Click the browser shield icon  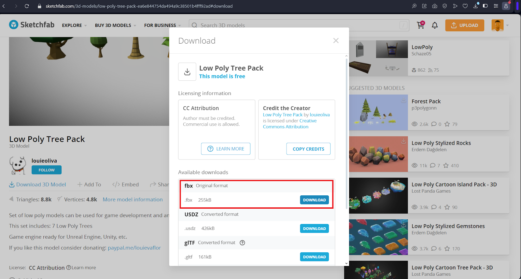(444, 6)
